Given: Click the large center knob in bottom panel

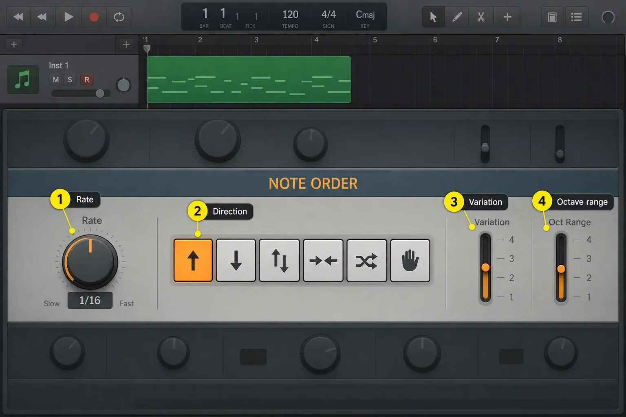Looking at the screenshot, I should (x=321, y=353).
